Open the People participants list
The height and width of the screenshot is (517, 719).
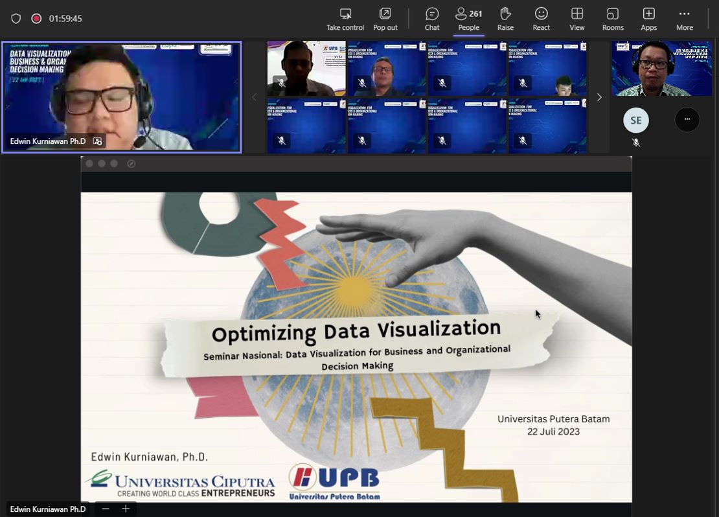tap(468, 19)
